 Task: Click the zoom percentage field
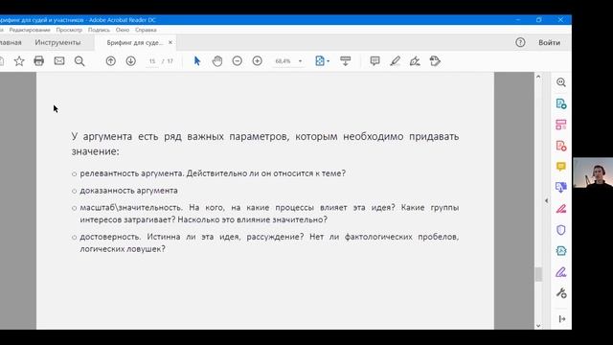coord(284,61)
